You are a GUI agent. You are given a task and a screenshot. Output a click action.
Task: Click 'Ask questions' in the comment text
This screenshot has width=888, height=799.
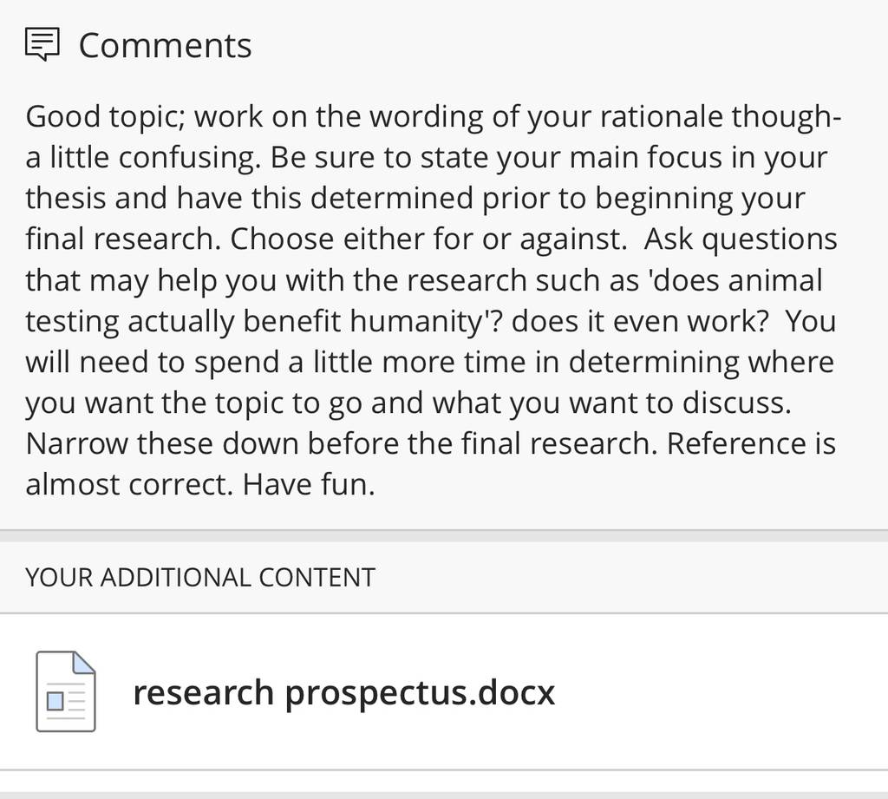(741, 239)
